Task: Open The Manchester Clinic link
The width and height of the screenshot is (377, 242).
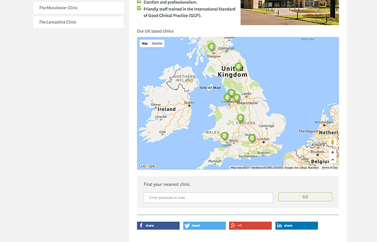Action: (79, 8)
